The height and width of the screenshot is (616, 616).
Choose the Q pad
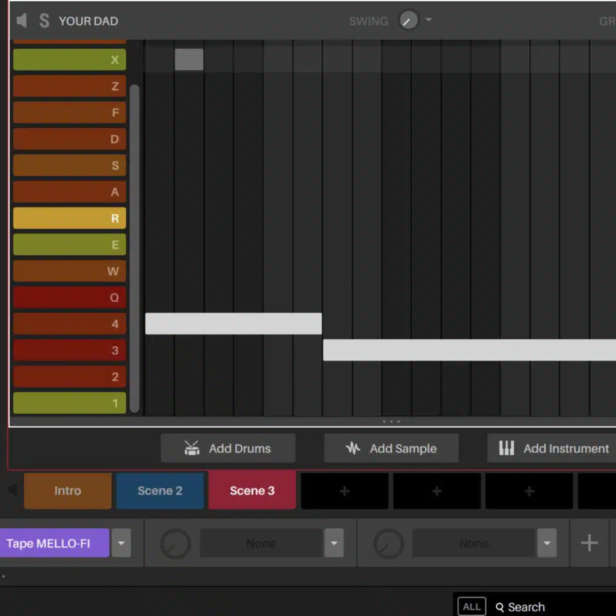click(70, 297)
